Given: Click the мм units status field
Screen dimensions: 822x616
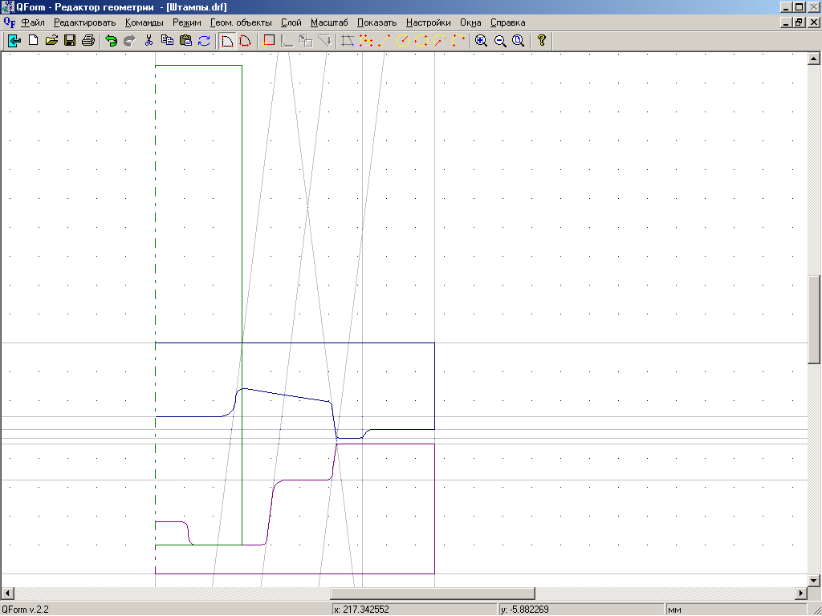Looking at the screenshot, I should click(737, 610).
